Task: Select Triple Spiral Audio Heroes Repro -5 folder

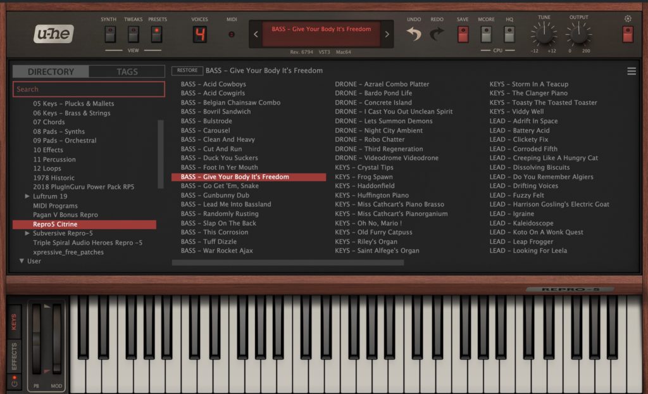Action: 87,243
